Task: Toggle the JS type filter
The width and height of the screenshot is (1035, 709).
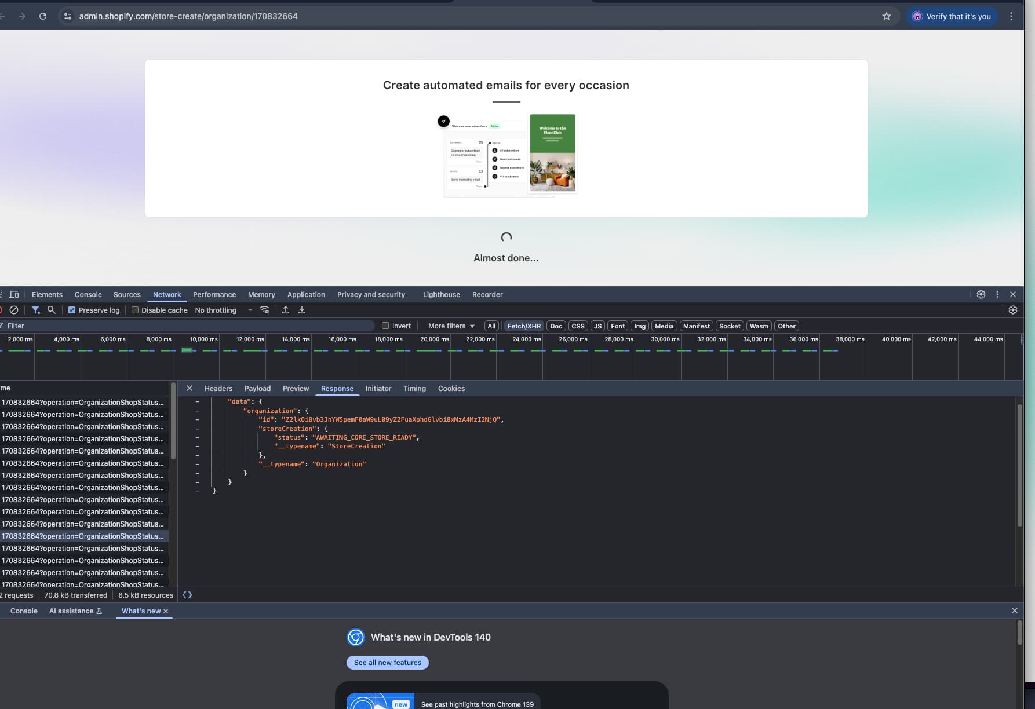Action: pyautogui.click(x=598, y=326)
